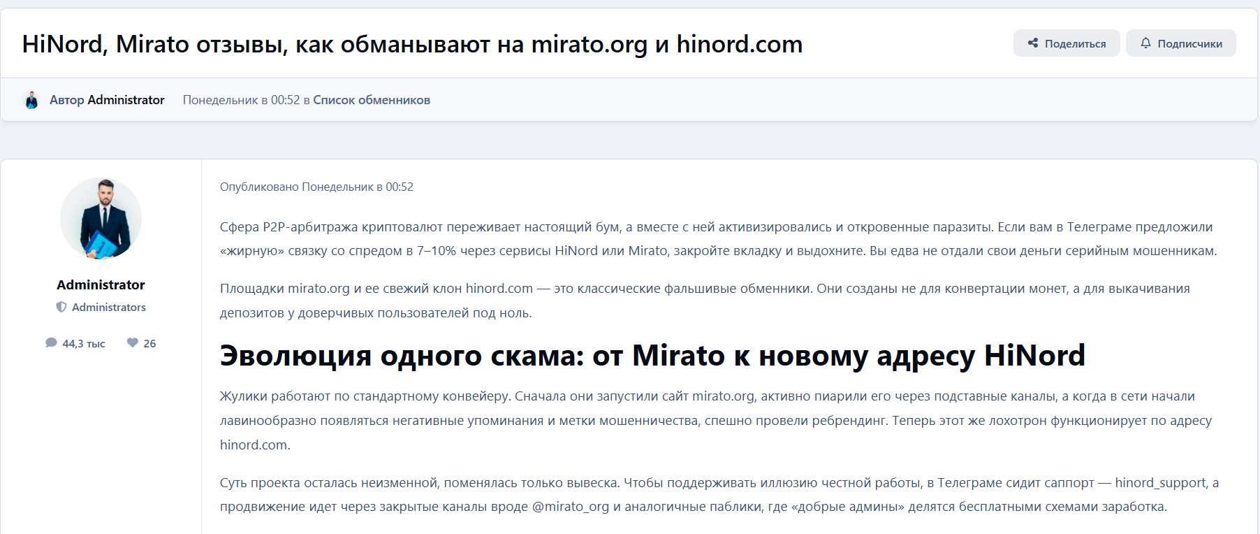Click the reputation value 26
Image resolution: width=1260 pixels, height=534 pixels.
click(x=149, y=343)
